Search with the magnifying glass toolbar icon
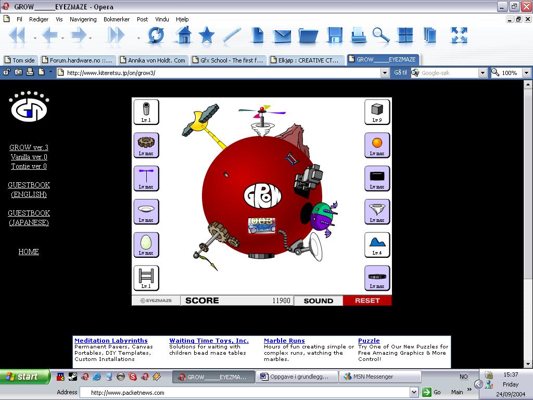 click(380, 35)
